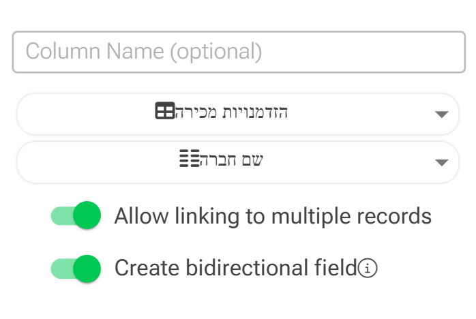The image size is (476, 319).
Task: Expand the table dropdown using its arrow
Action: (x=441, y=114)
